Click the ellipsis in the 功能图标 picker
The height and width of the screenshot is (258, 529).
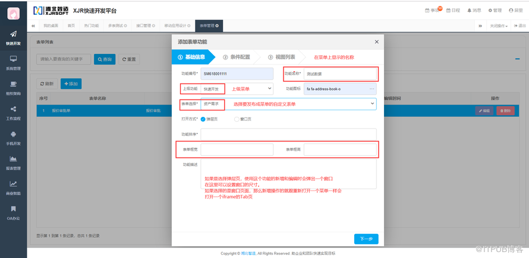[x=372, y=89]
